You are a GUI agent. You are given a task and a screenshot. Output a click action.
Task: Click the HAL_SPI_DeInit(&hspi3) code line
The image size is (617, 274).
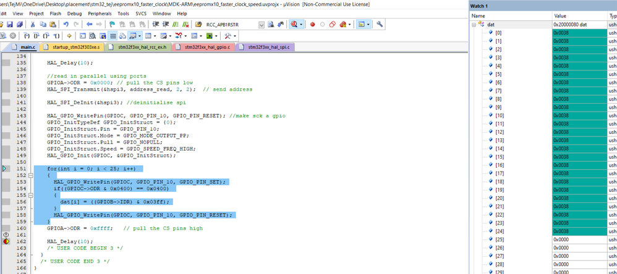[x=115, y=102]
